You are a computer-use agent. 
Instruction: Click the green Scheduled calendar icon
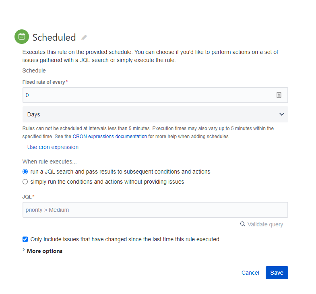point(22,37)
